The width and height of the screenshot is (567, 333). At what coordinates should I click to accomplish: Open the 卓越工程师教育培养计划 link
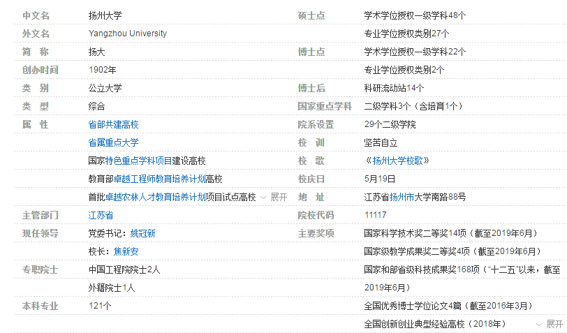[x=159, y=179]
